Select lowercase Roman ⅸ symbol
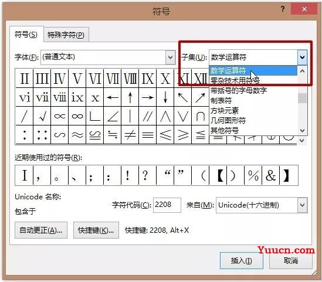 [x=77, y=97]
